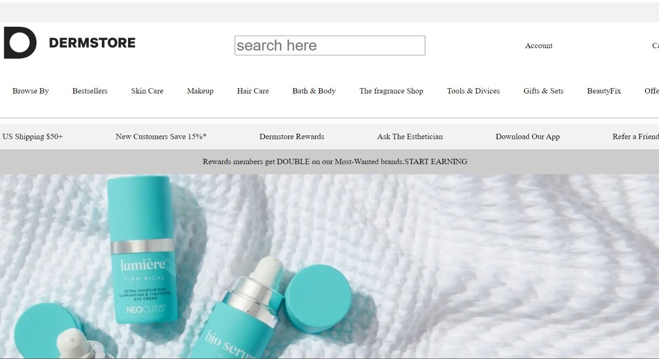Open the Browse By menu
Image resolution: width=659 pixels, height=359 pixels.
pos(31,91)
